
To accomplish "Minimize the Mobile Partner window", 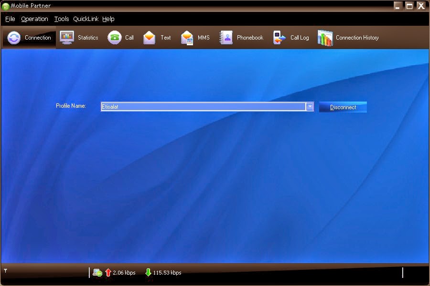I will [398, 6].
